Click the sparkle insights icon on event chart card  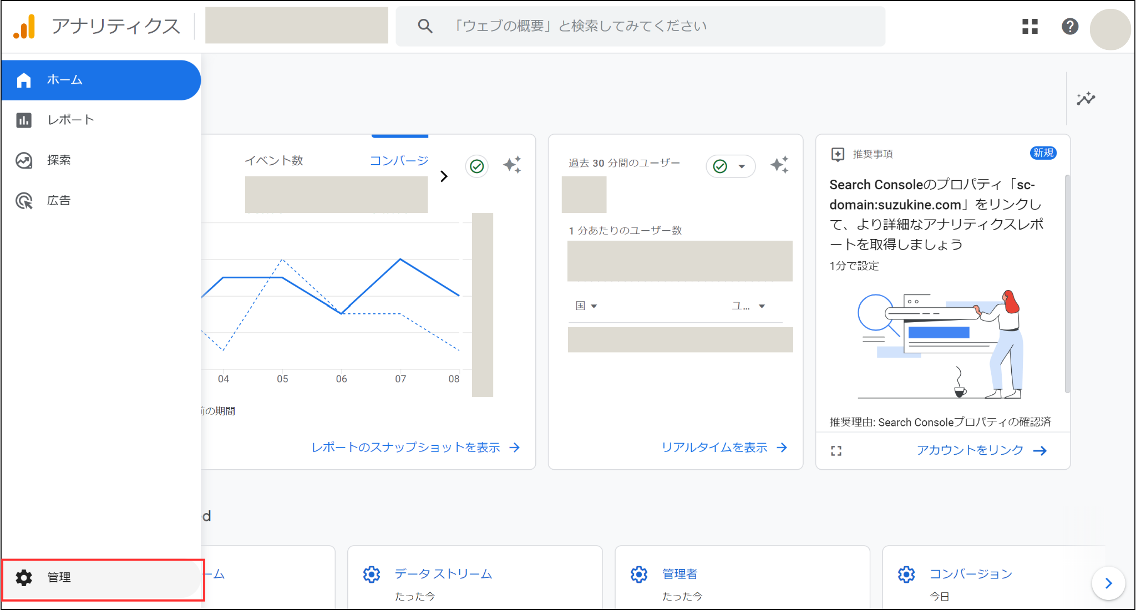coord(512,165)
